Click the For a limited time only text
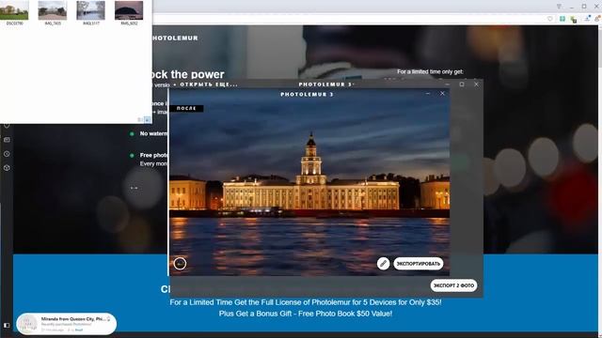Viewport: 602px width, 338px height. click(x=430, y=71)
